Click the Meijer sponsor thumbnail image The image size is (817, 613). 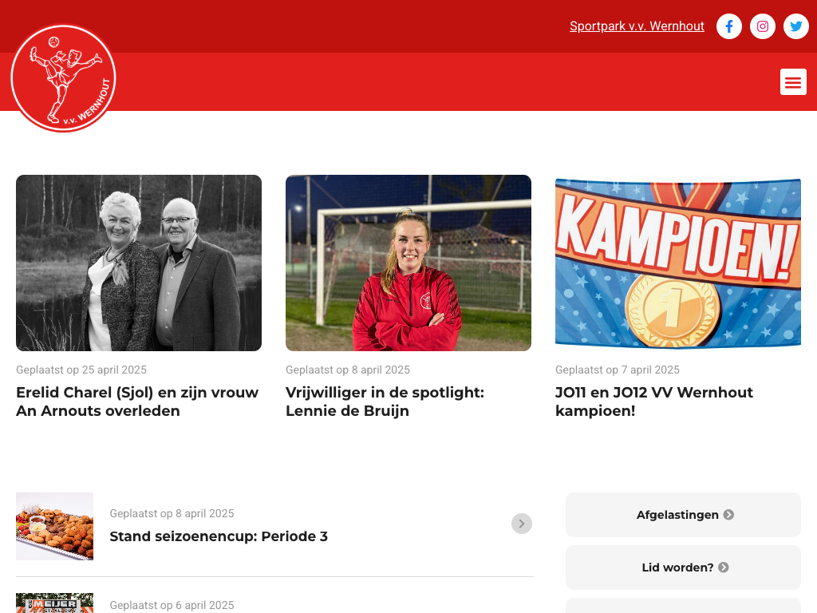tap(55, 603)
